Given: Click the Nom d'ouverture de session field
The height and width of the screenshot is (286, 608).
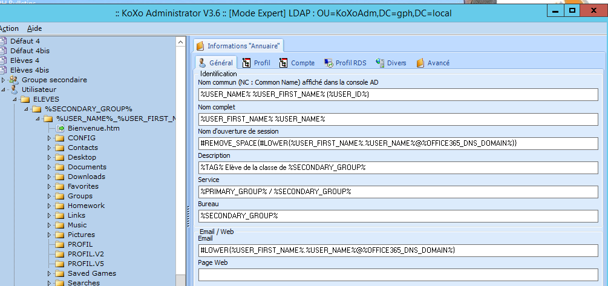Looking at the screenshot, I should click(398, 143).
